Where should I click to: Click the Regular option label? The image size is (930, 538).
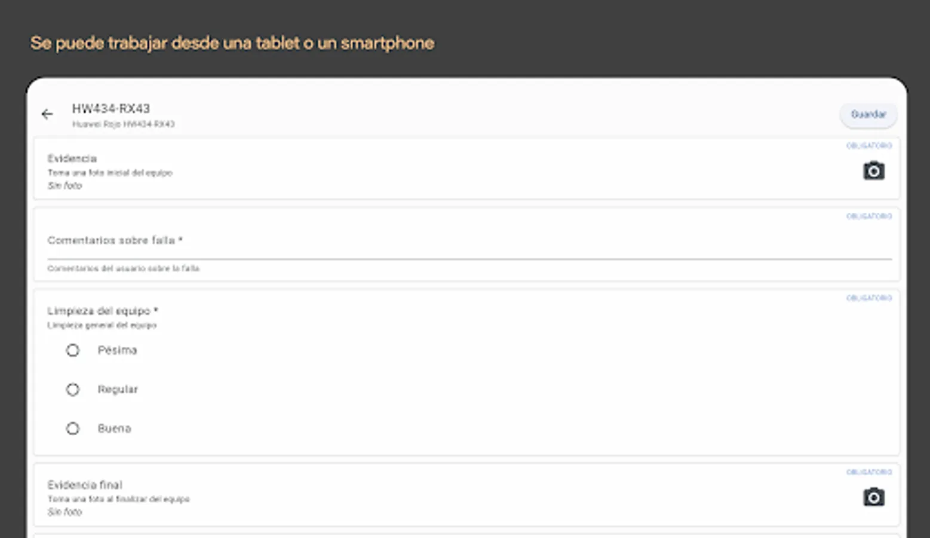(118, 390)
